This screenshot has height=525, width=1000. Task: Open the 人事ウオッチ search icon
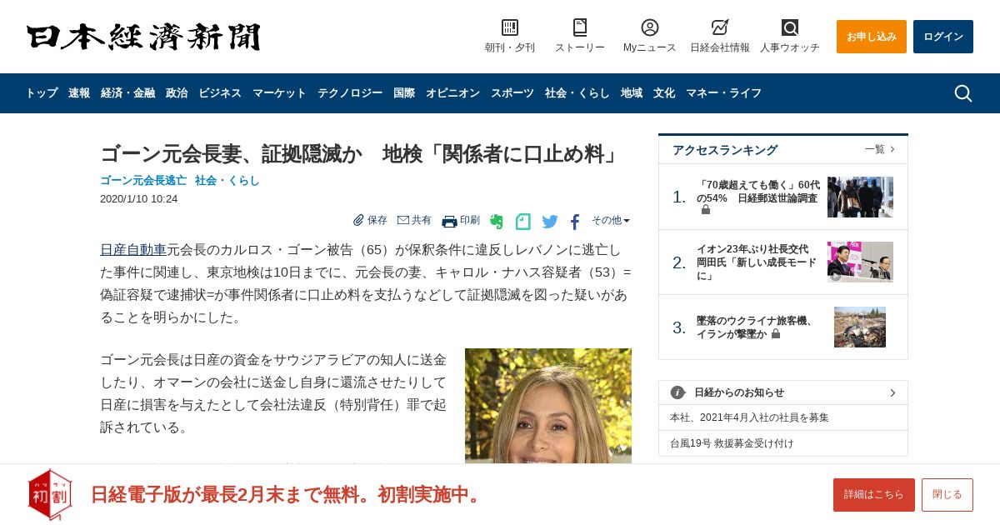click(790, 27)
